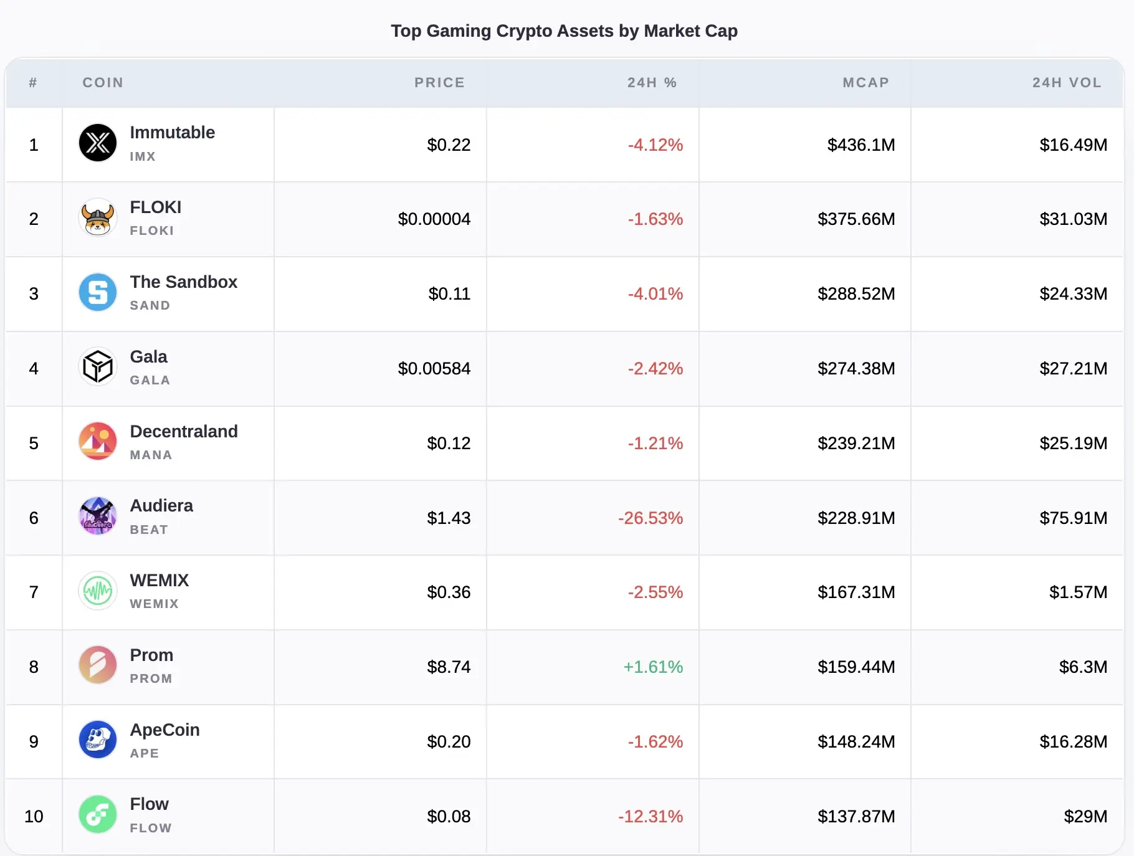Sort by 24H % column header
The image size is (1134, 856).
click(x=652, y=83)
